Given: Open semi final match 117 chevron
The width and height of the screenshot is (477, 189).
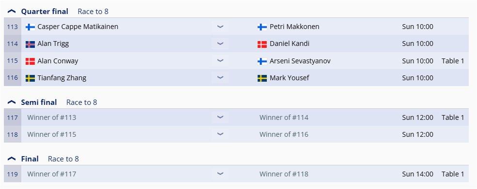Looking at the screenshot, I should pos(220,117).
